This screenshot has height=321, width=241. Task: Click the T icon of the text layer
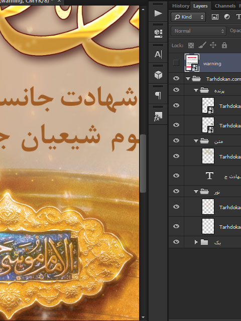pyautogui.click(x=209, y=176)
